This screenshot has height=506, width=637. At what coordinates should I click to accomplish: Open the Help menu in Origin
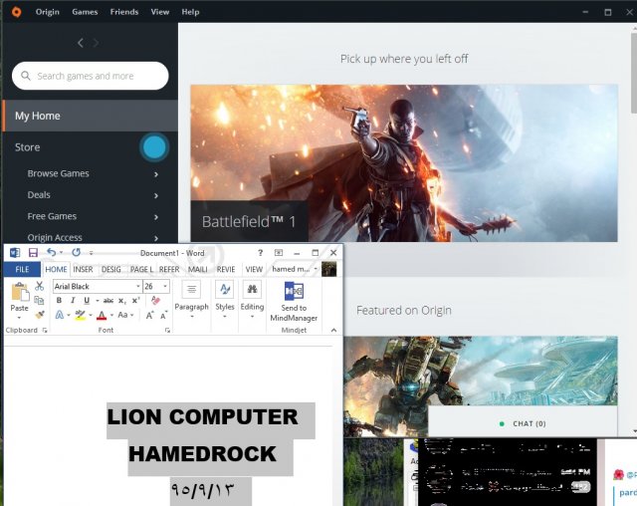190,12
